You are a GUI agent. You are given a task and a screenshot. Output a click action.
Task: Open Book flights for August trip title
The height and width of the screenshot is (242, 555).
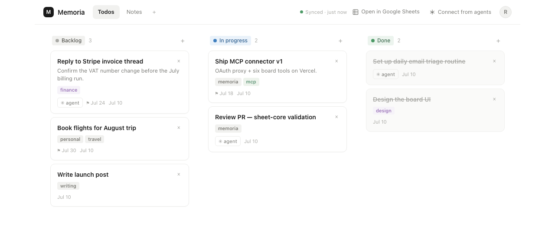click(x=97, y=128)
